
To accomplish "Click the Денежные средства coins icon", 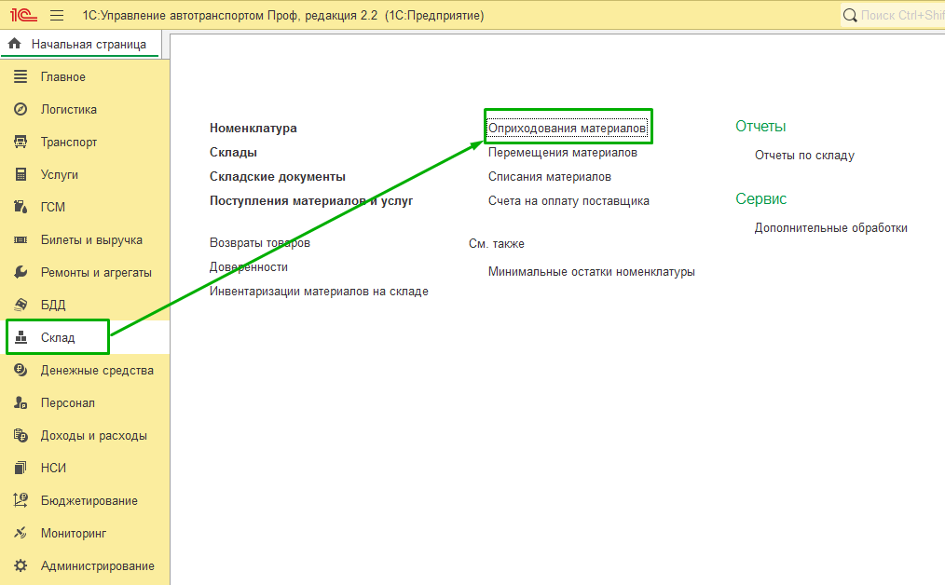I will point(21,371).
